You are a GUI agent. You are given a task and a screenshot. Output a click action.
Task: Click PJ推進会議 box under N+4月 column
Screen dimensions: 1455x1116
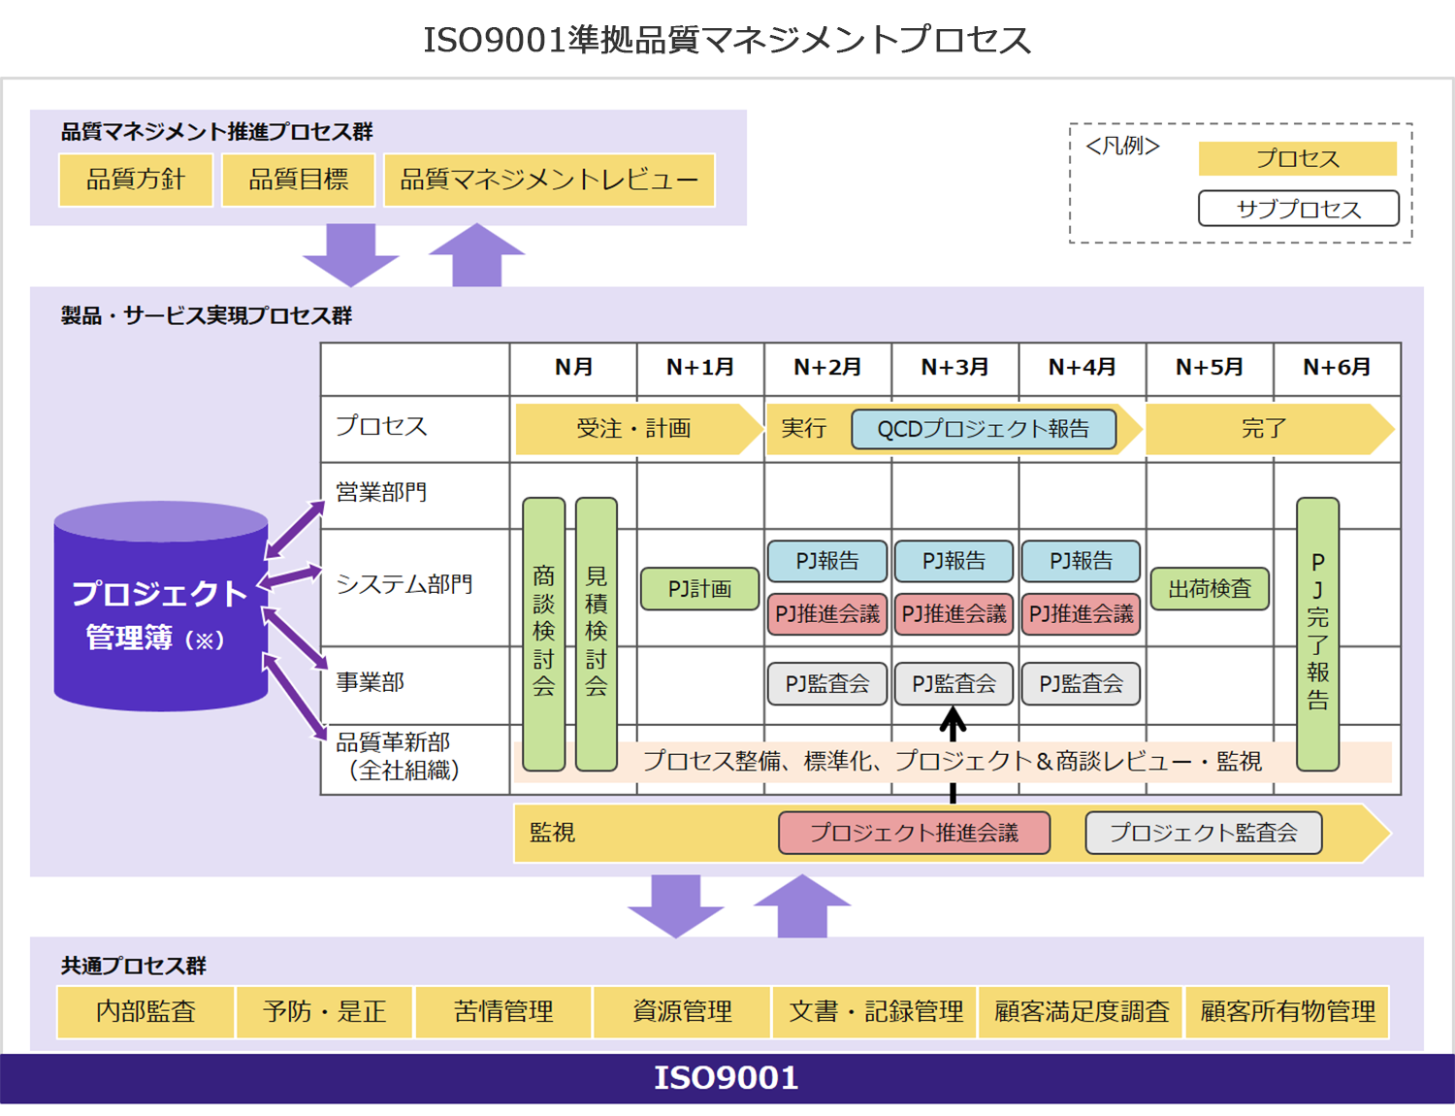click(1082, 614)
